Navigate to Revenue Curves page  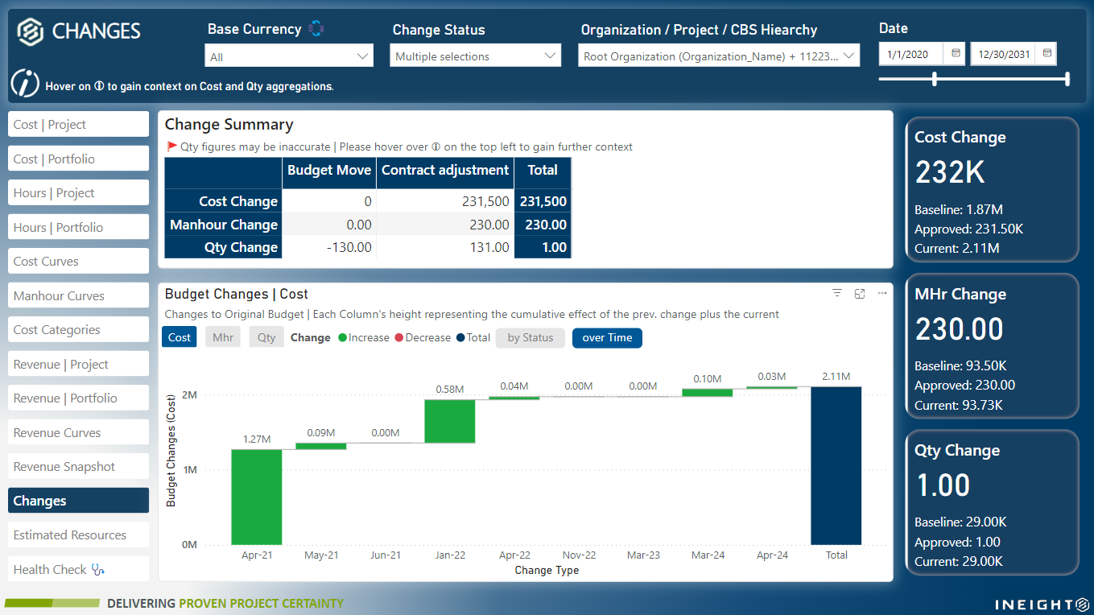tap(78, 432)
